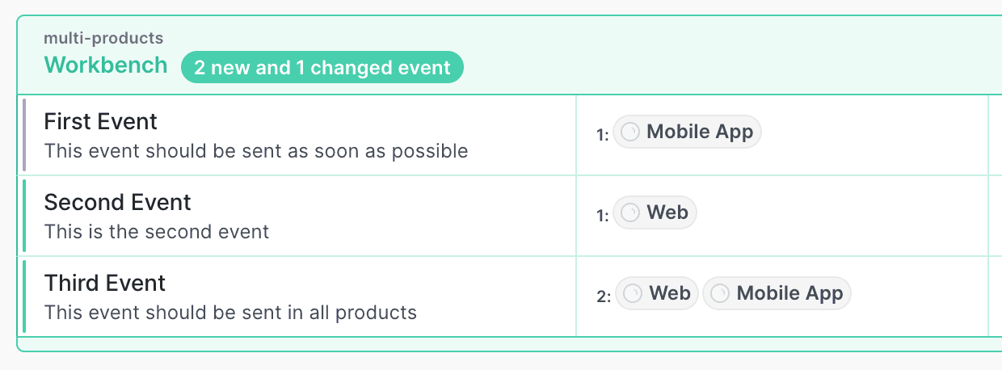Open the Second Event name

[x=117, y=203]
